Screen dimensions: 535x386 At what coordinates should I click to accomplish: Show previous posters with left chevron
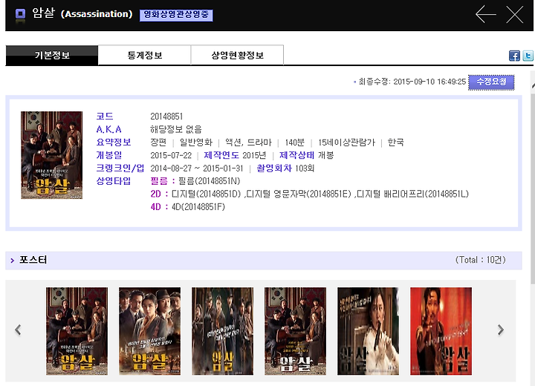[x=18, y=330]
